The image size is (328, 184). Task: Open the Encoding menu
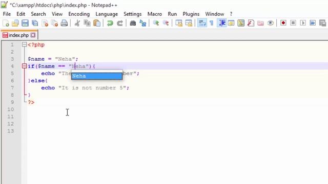[x=79, y=14]
